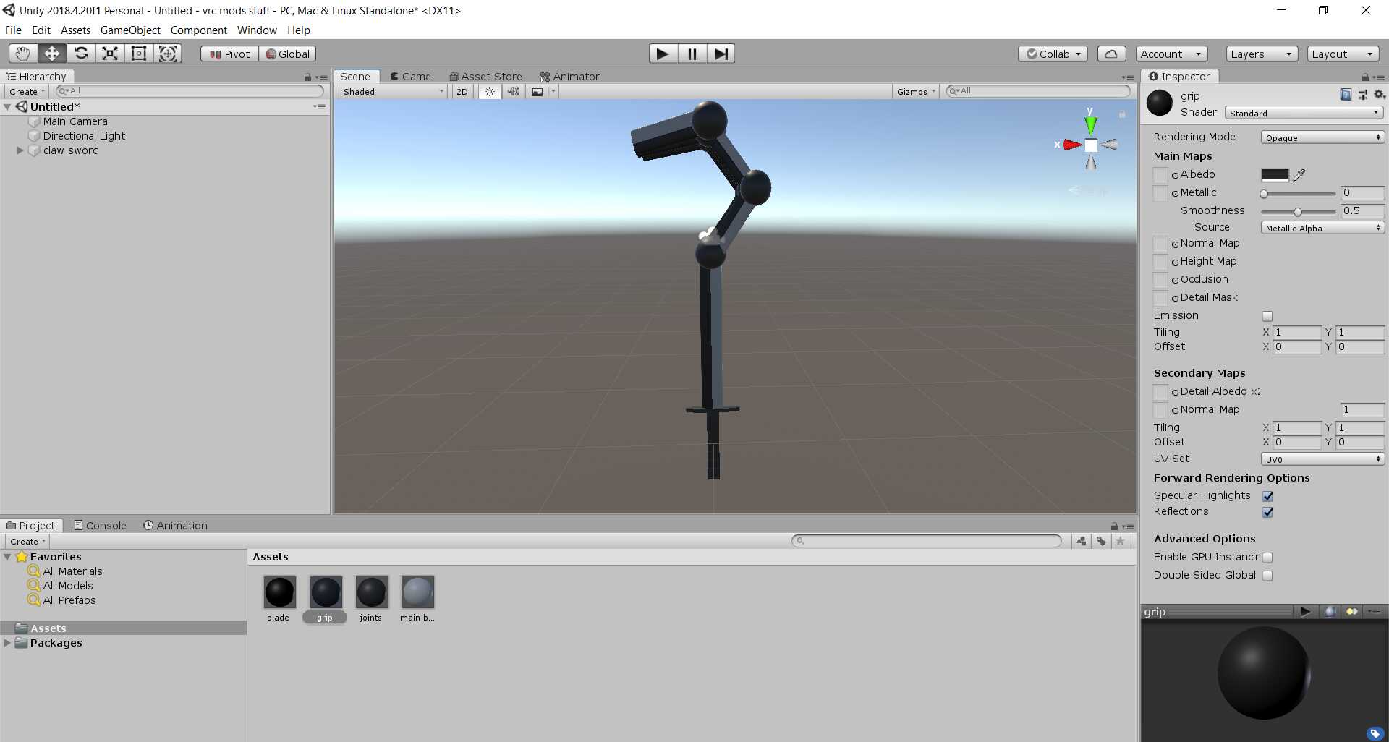This screenshot has height=742, width=1389.
Task: Uncheck Specular Highlights
Action: click(1267, 496)
